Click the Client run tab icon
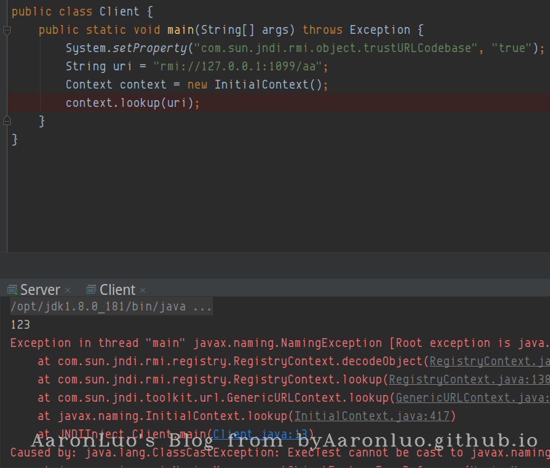The image size is (550, 468). click(x=91, y=290)
